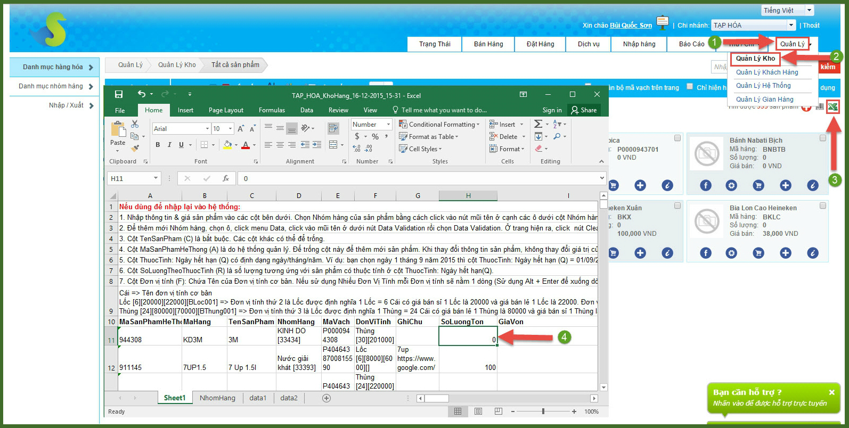Image resolution: width=849 pixels, height=428 pixels.
Task: Select the Quản Lý Khách Hàng menu entry
Action: coord(767,72)
